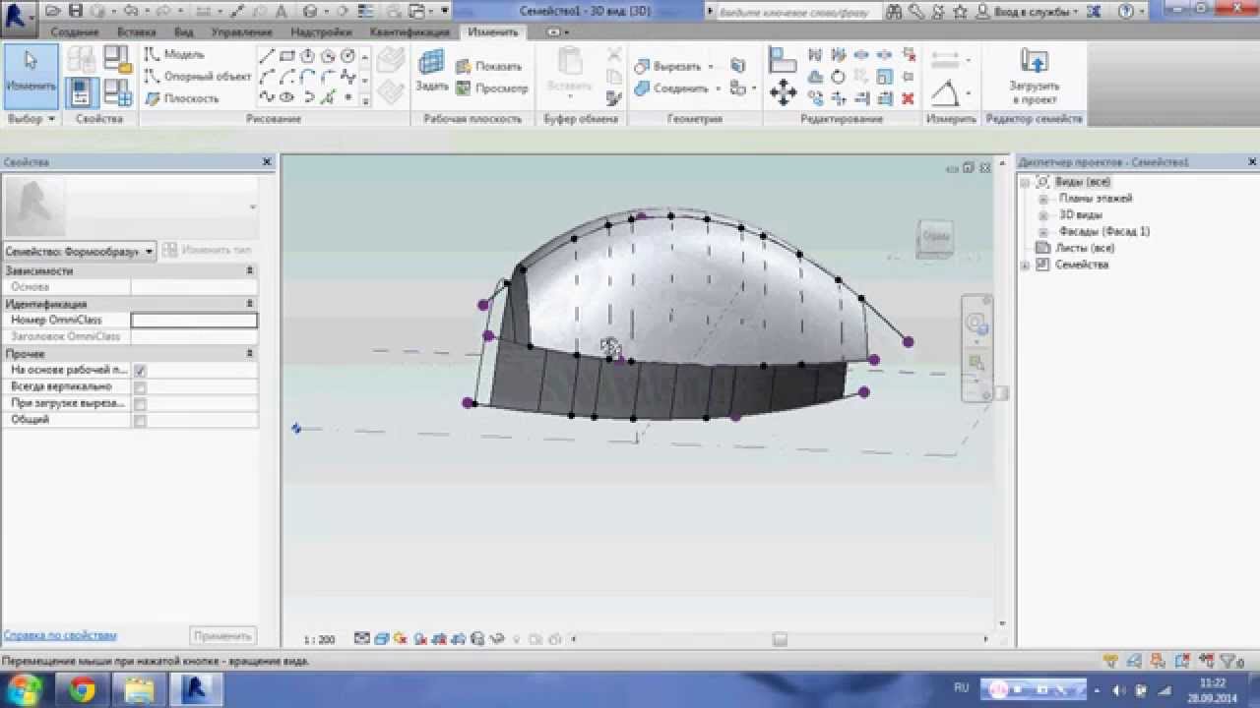The image size is (1260, 708).
Task: Toggle the Properties palette button
Action: click(81, 93)
